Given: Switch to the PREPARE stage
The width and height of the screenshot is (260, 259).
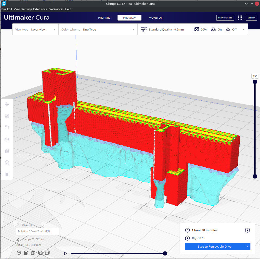Looking at the screenshot, I should [104, 18].
